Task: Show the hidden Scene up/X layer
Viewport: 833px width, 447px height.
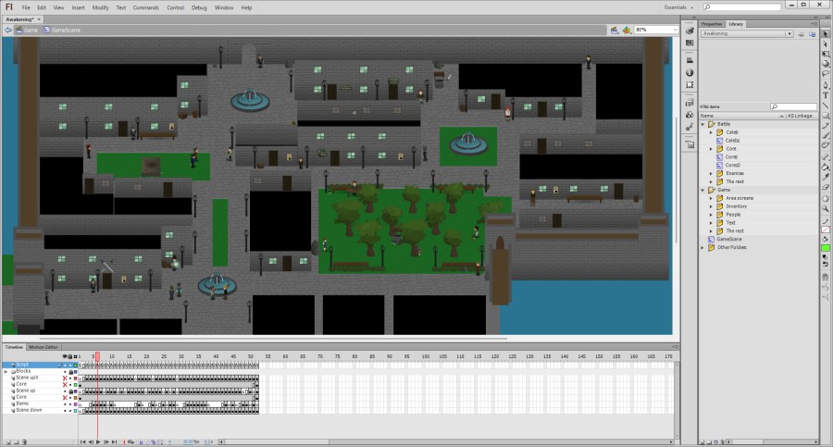Action: [x=65, y=378]
